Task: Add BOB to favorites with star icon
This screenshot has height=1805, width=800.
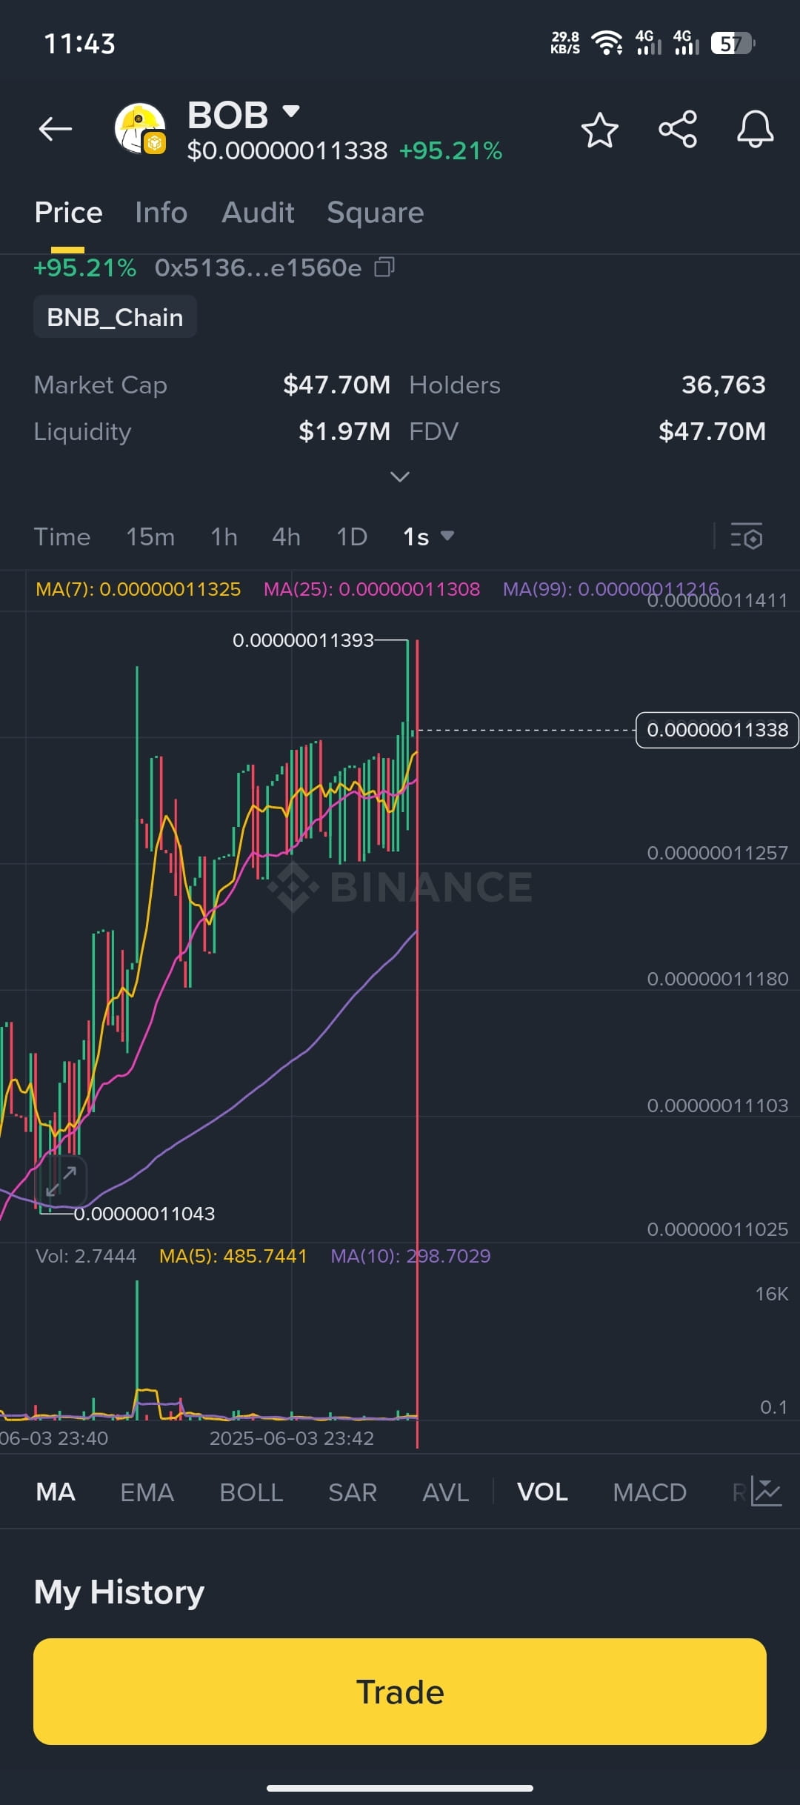Action: 599,130
